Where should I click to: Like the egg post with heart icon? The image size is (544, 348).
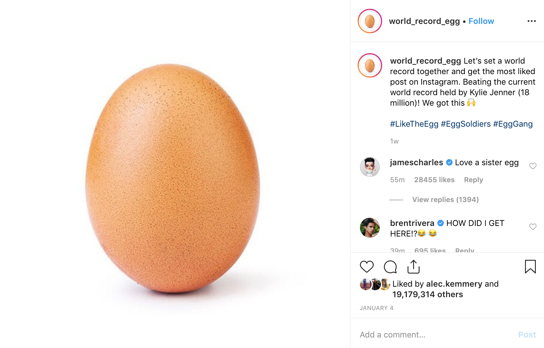367,267
